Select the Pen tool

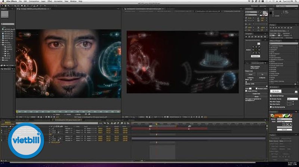point(25,6)
